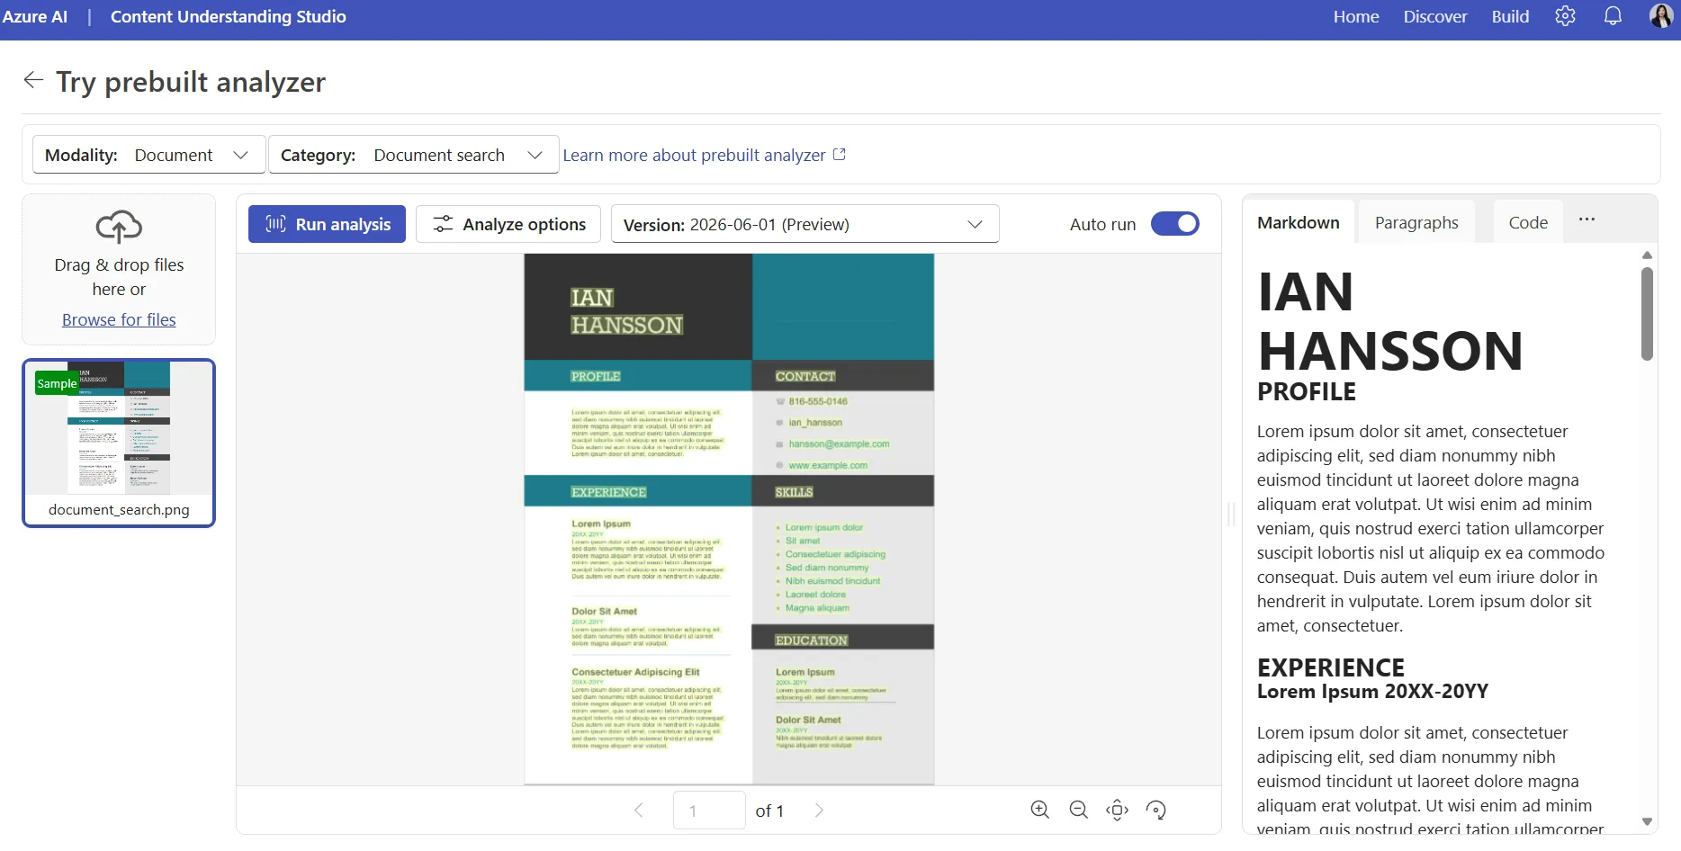Click the scroll down arrow in results panel
The image size is (1681, 851).
pyautogui.click(x=1647, y=821)
